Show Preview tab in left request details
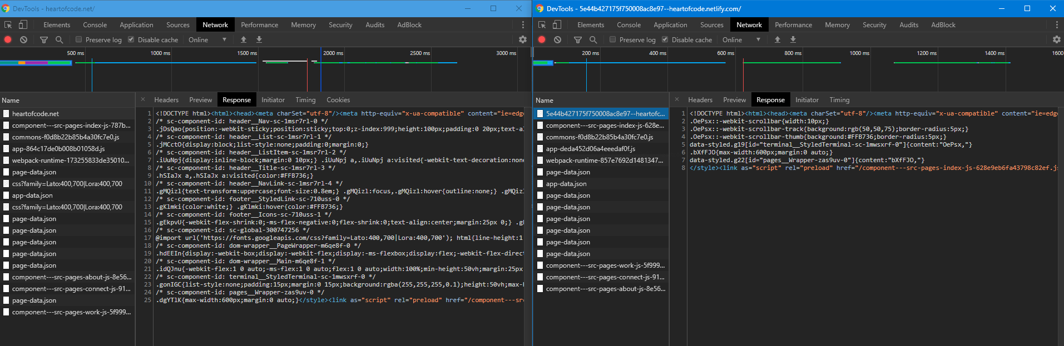Viewport: 1064px width, 346px height. 201,100
